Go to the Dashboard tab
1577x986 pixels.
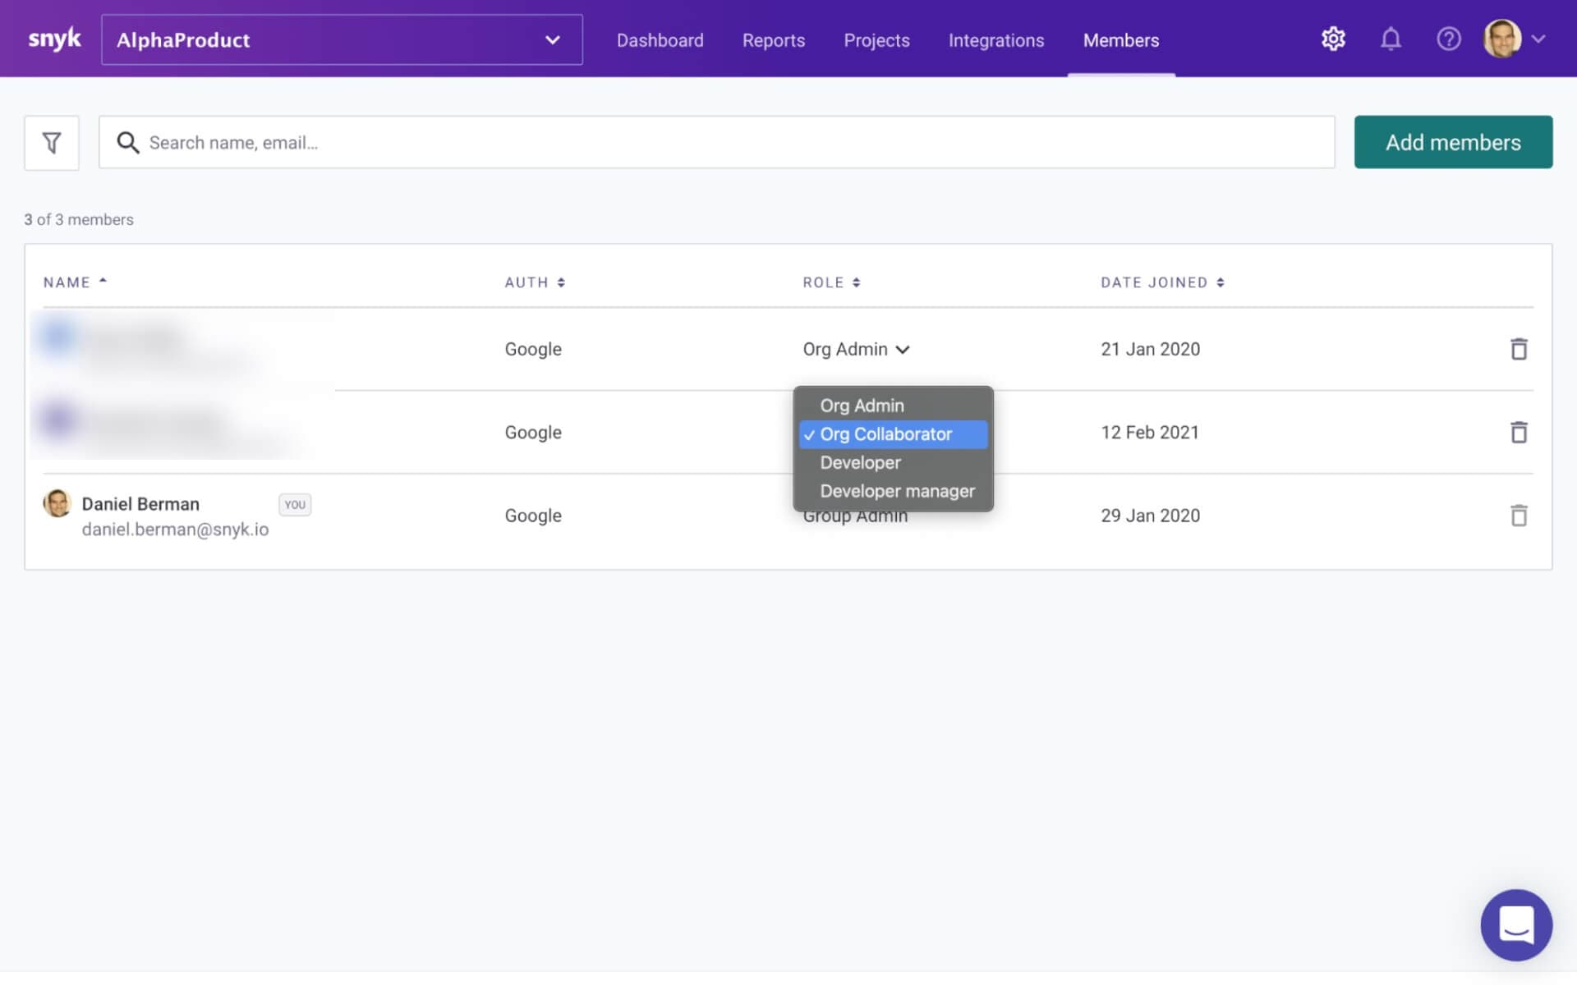(x=660, y=40)
